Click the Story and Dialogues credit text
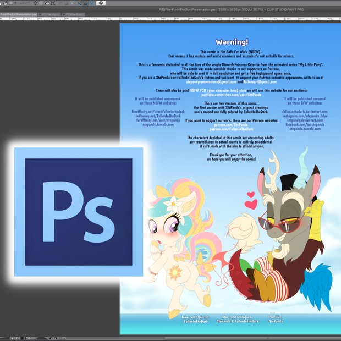Image resolution: width=341 pixels, height=341 pixels. pyautogui.click(x=238, y=319)
